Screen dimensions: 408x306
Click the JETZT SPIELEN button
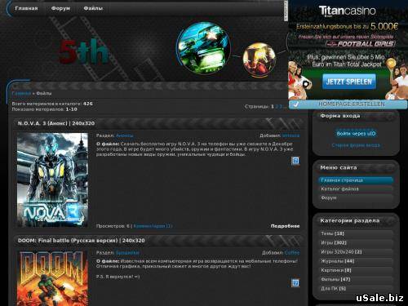(349, 82)
